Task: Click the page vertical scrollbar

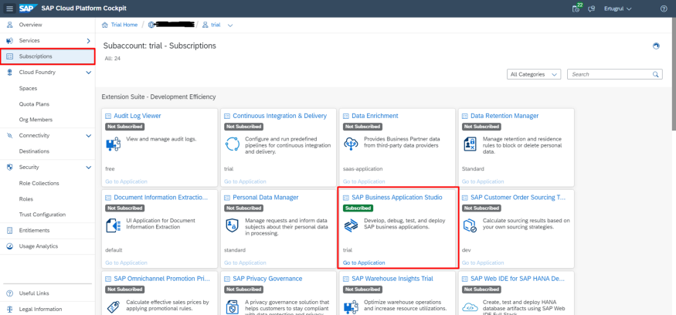Action: (674, 73)
